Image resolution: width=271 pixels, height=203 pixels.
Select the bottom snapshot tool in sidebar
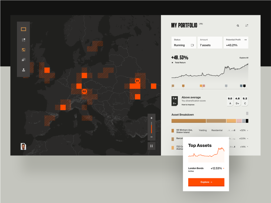click(23, 70)
